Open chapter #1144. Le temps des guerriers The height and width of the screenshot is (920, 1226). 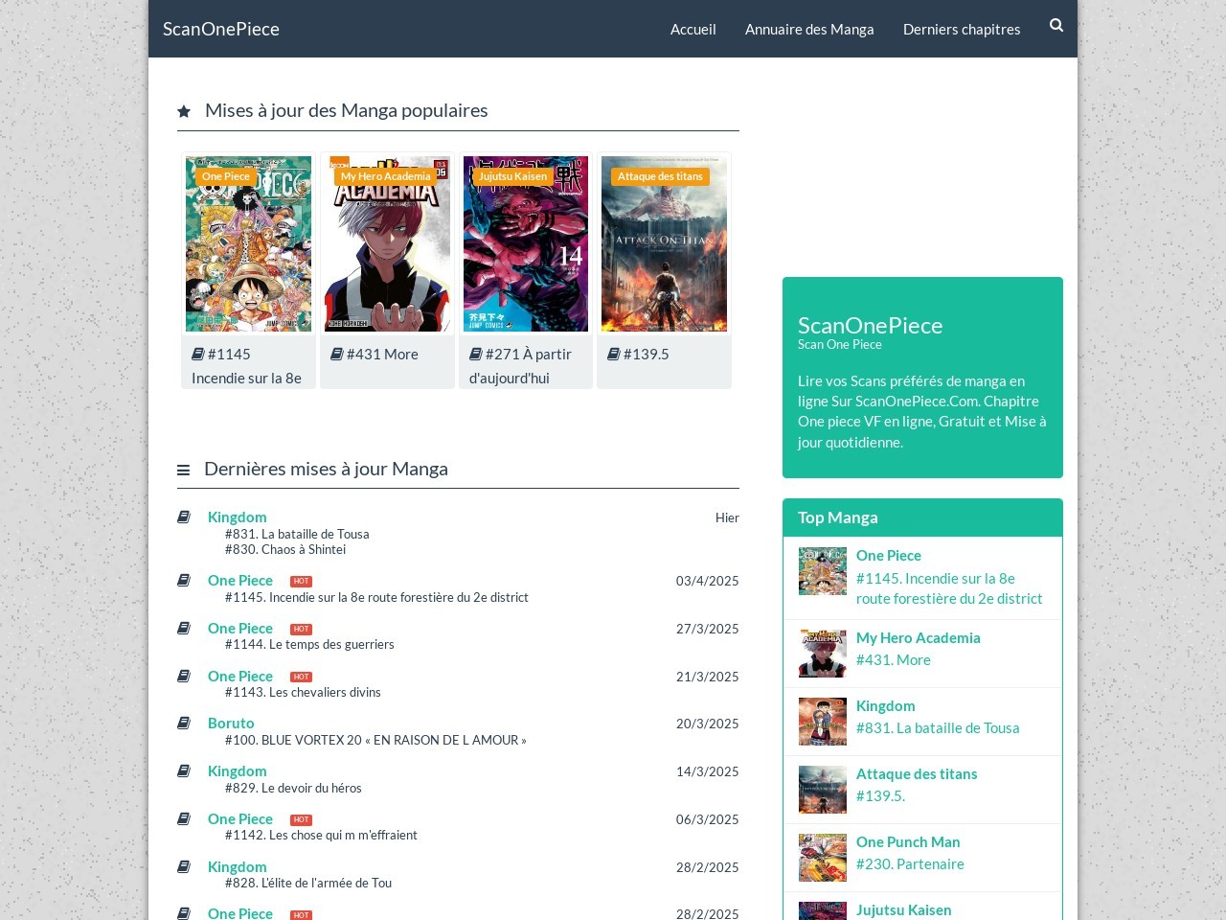click(x=309, y=644)
